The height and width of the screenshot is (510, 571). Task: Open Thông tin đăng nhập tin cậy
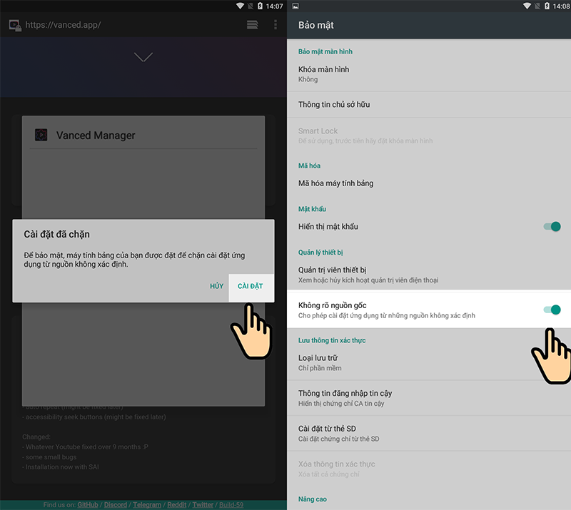pos(429,398)
